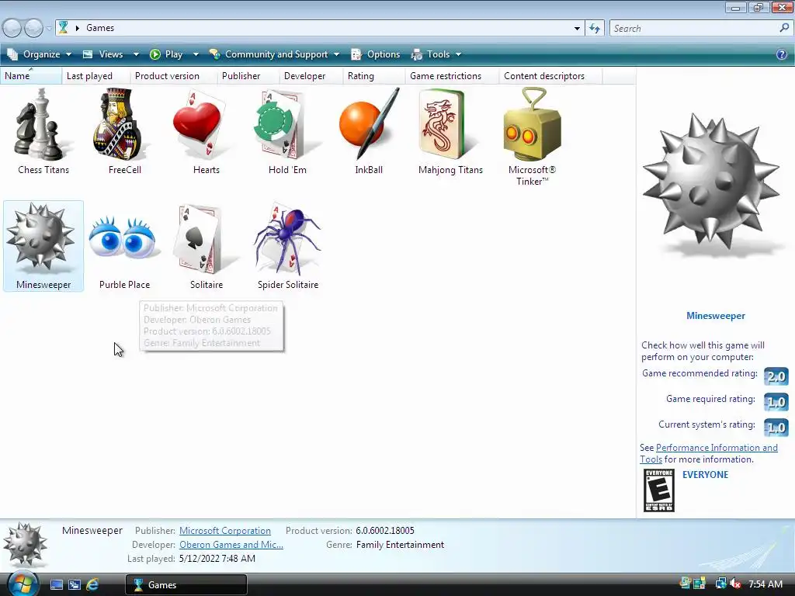This screenshot has height=596, width=795.
Task: Click the Family Entertainment genre value
Action: tap(400, 545)
